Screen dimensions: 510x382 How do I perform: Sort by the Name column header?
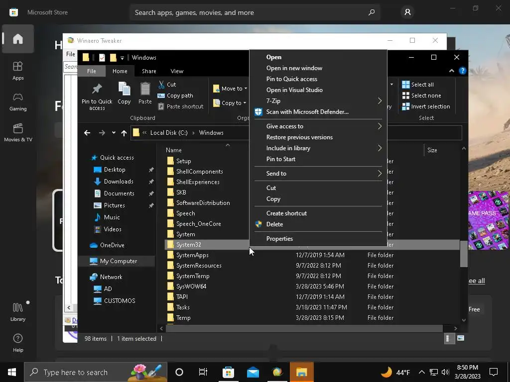coord(174,150)
